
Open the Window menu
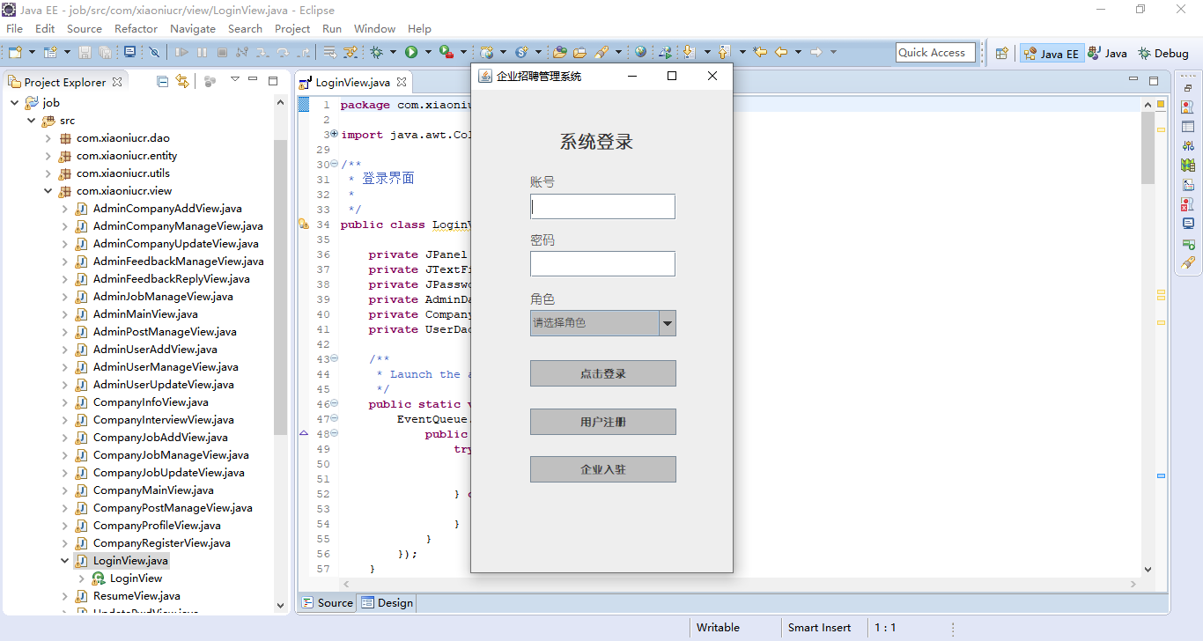point(374,28)
